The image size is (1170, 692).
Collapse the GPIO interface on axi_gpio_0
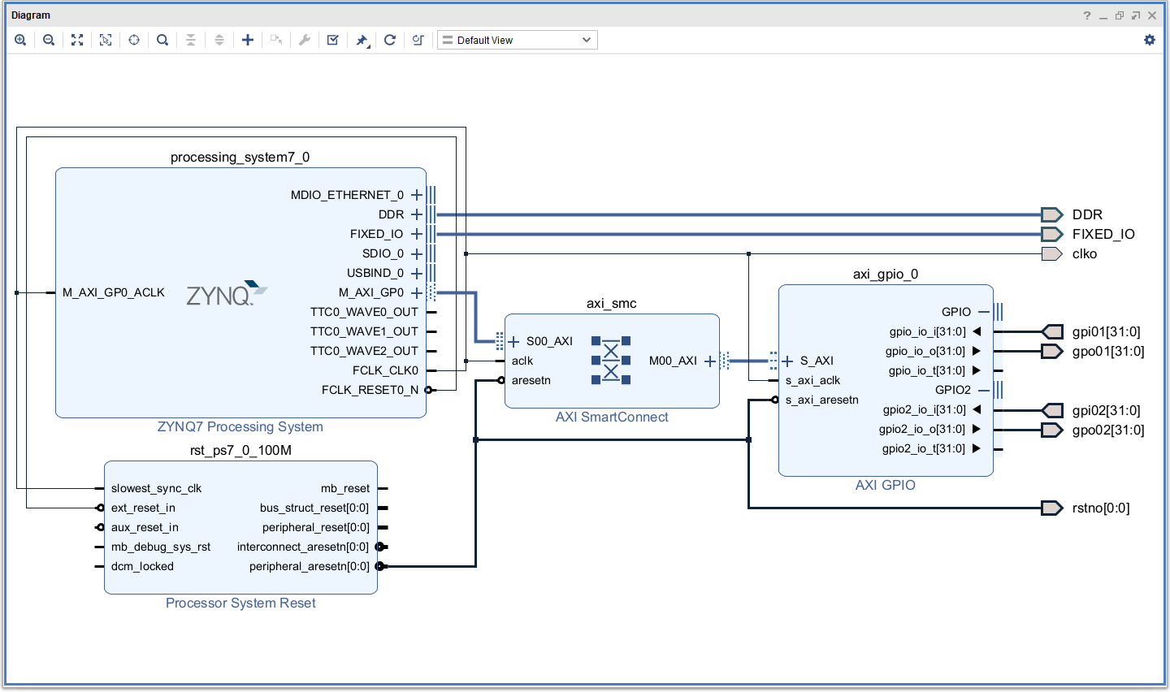pos(983,312)
